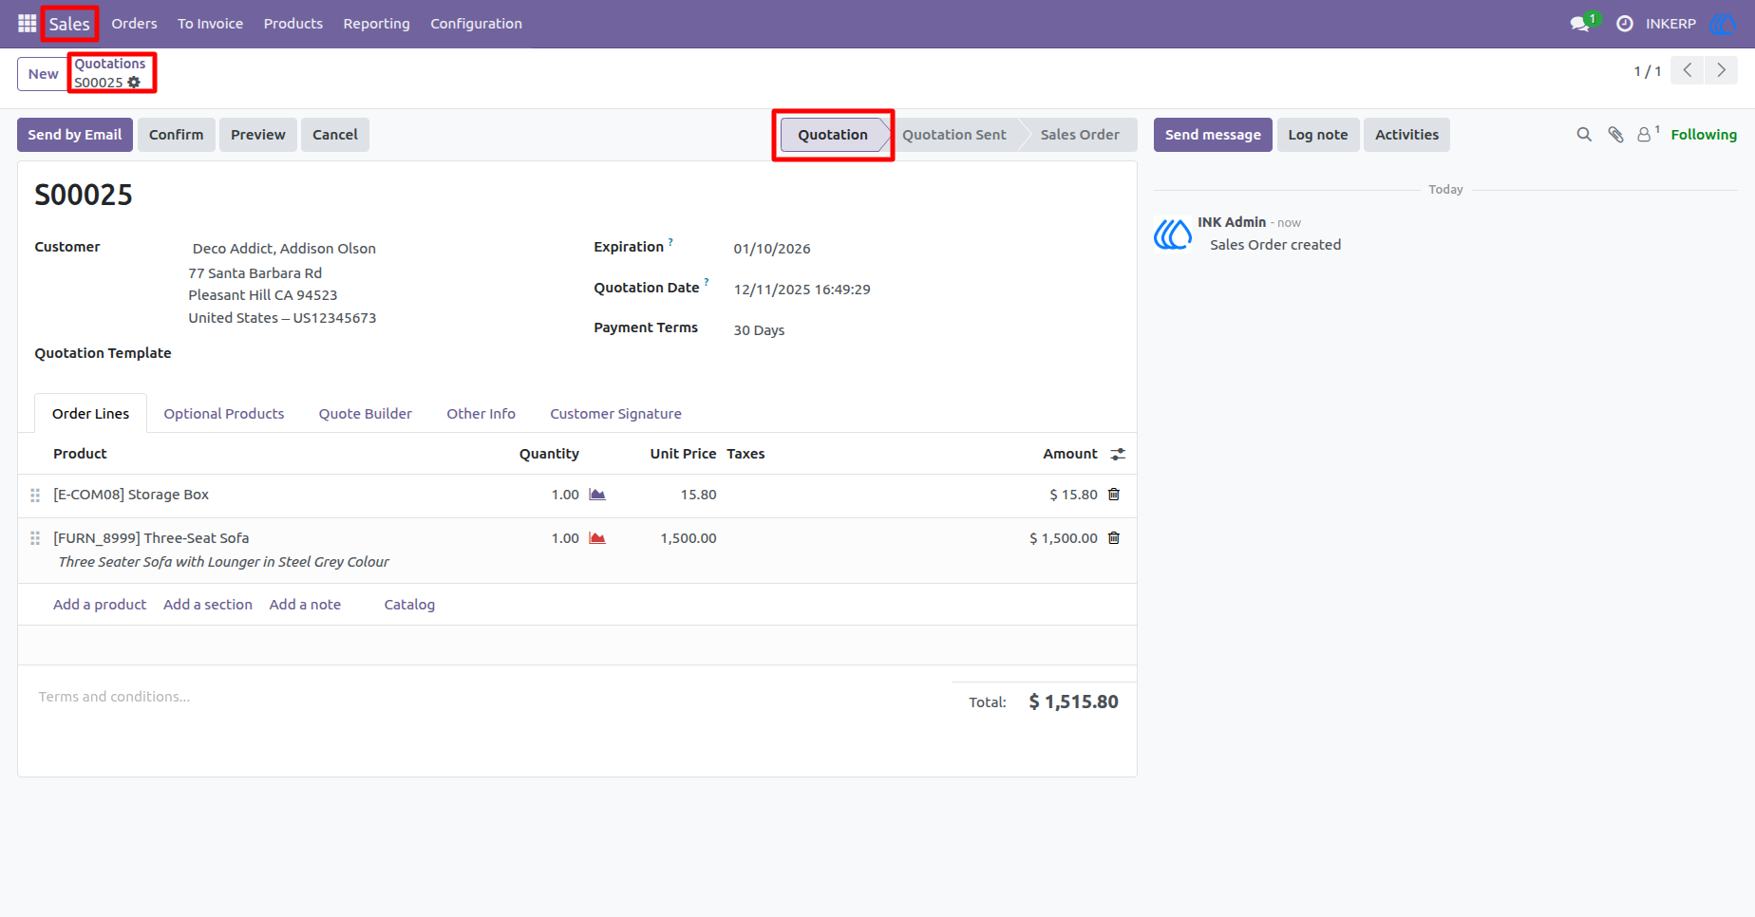Grab drag handle of Storage Box row
This screenshot has height=917, width=1755.
[35, 495]
